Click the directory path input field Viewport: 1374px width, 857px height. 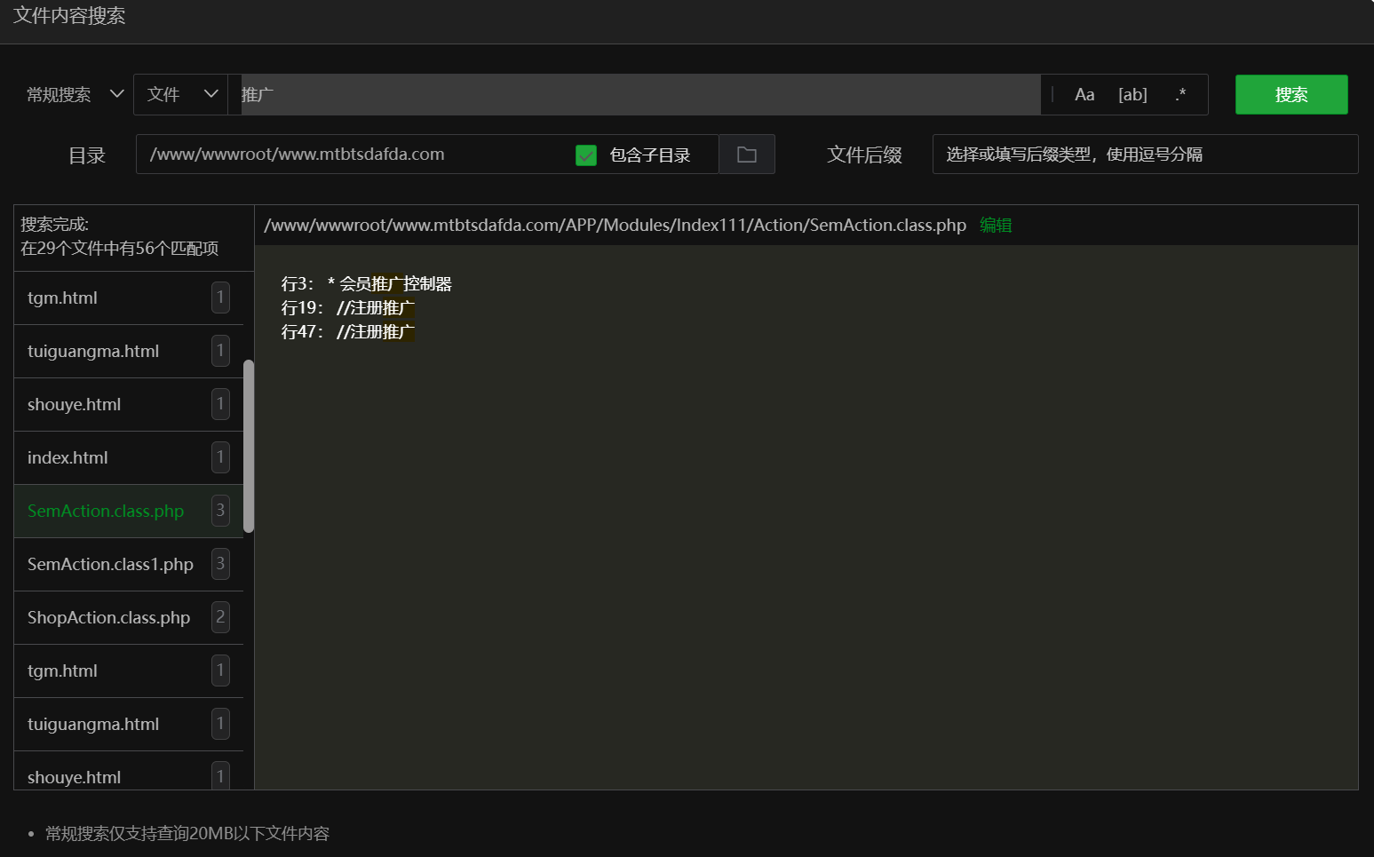355,155
